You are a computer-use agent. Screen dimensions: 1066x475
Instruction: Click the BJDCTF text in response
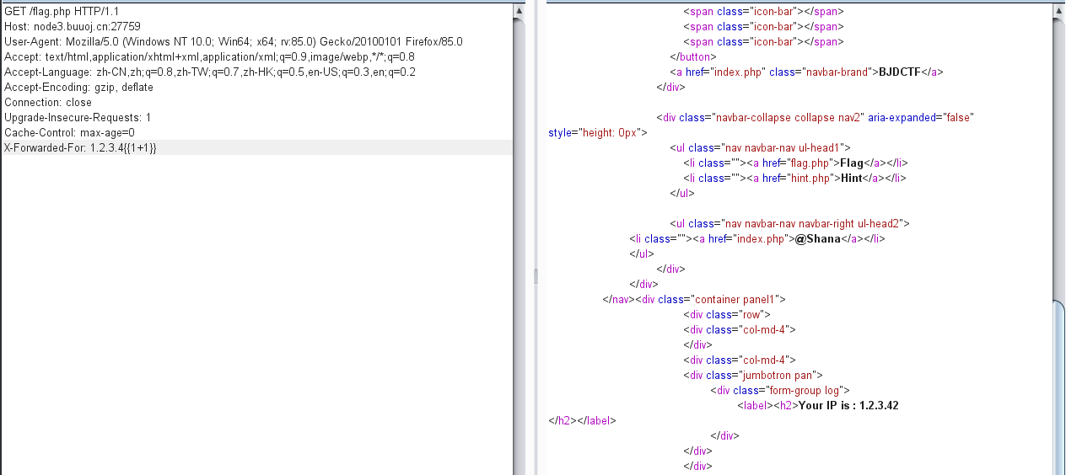click(899, 72)
